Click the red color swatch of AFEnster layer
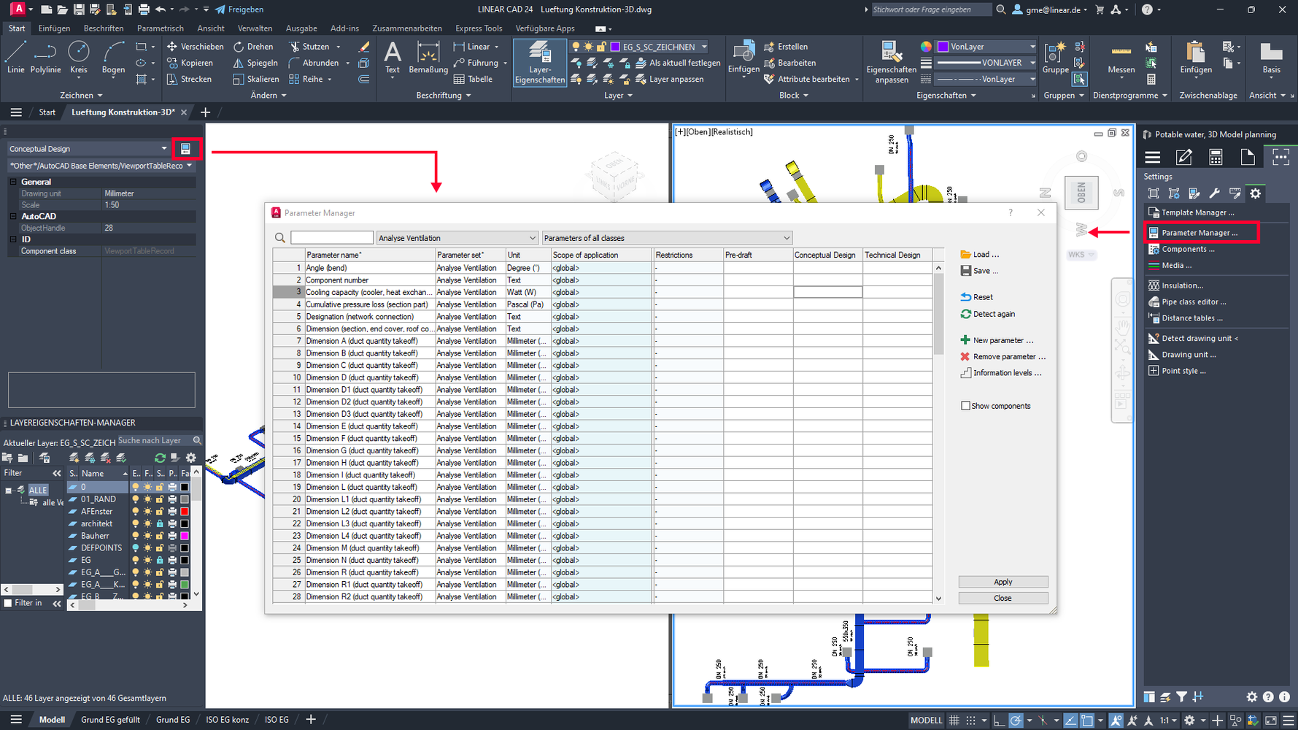 (x=185, y=512)
